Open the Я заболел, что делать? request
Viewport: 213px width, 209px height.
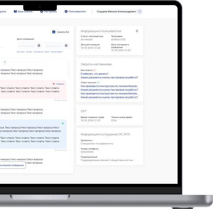tap(95, 74)
